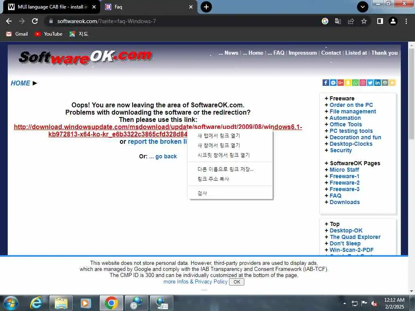415x311 pixels.
Task: Open File Explorer from taskbar
Action: (61, 303)
